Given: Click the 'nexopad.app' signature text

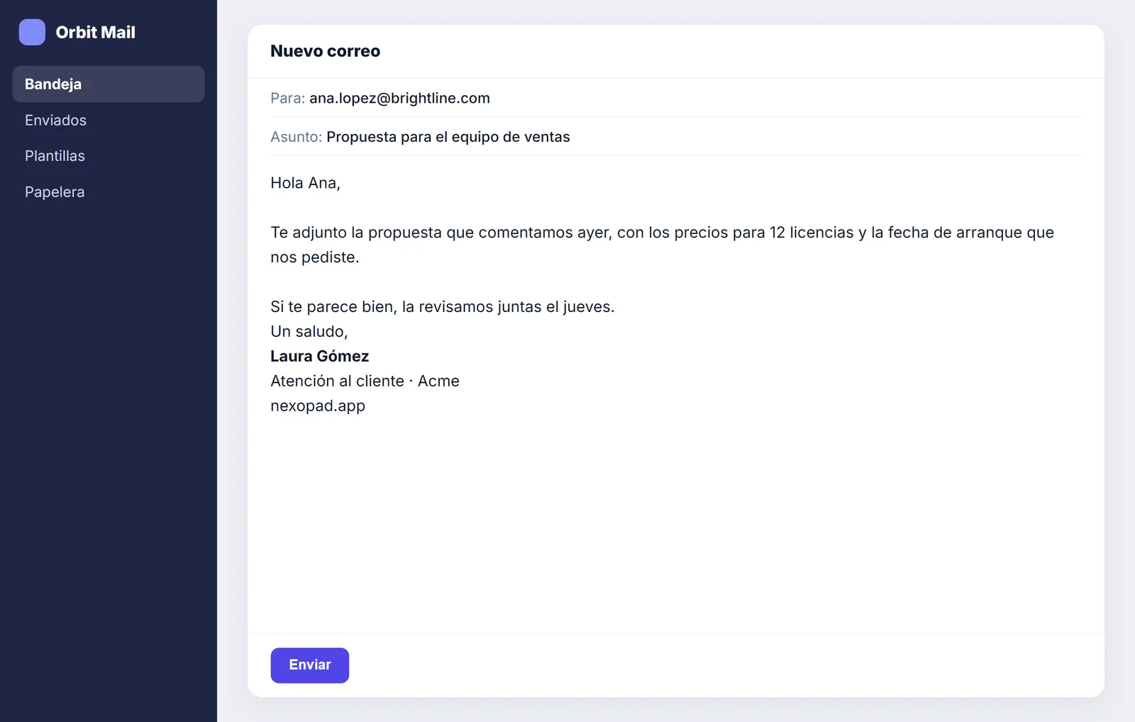Looking at the screenshot, I should coord(318,406).
